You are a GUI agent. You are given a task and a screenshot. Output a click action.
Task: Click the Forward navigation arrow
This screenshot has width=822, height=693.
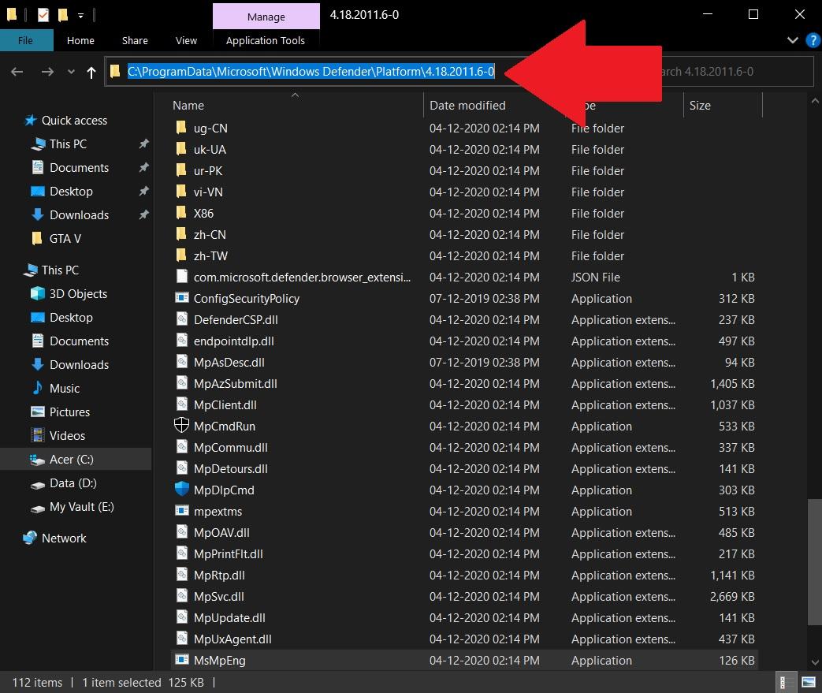(x=47, y=72)
